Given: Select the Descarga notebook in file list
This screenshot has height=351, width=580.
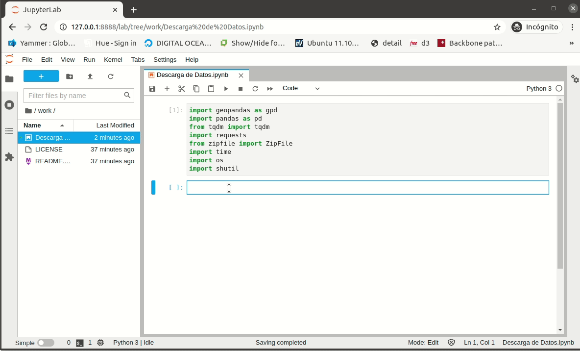Looking at the screenshot, I should point(79,138).
